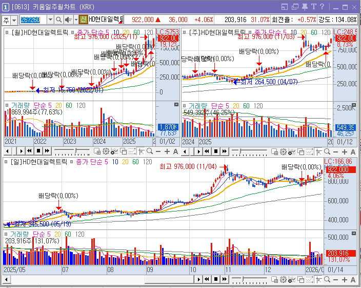The width and height of the screenshot is (361, 288).
Task: Click the [일]HD현대일렉트릭 chart title label
Action: [38, 162]
